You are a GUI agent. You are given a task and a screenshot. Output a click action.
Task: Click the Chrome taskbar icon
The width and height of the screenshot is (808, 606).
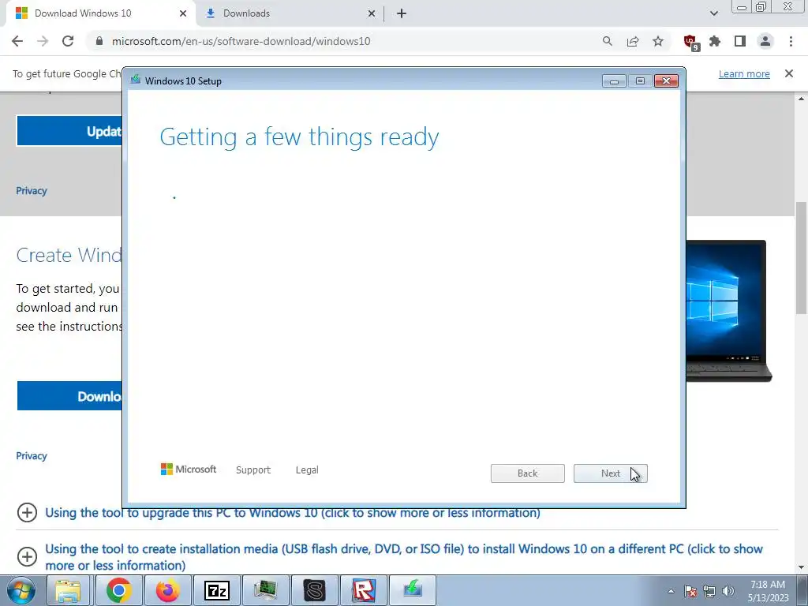[x=118, y=590]
